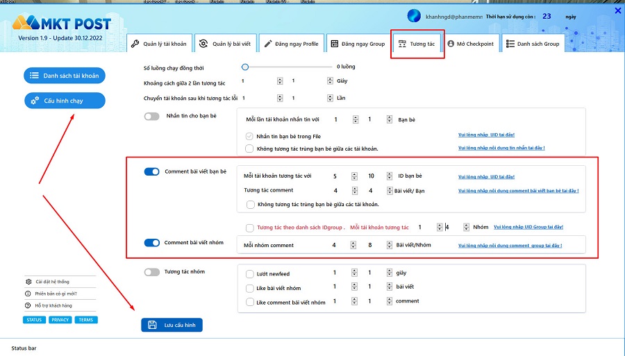Screen dimensions: 625x356
Task: Select the Tương tác tab
Action: 417,44
